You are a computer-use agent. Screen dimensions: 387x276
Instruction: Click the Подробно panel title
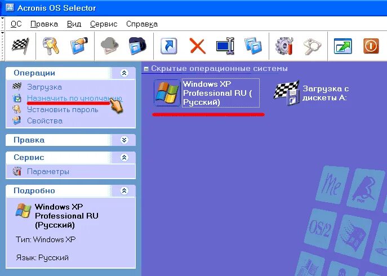(x=34, y=190)
